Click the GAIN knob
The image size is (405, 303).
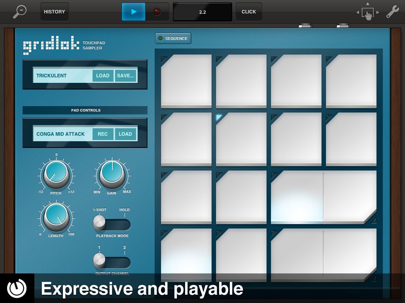click(112, 174)
